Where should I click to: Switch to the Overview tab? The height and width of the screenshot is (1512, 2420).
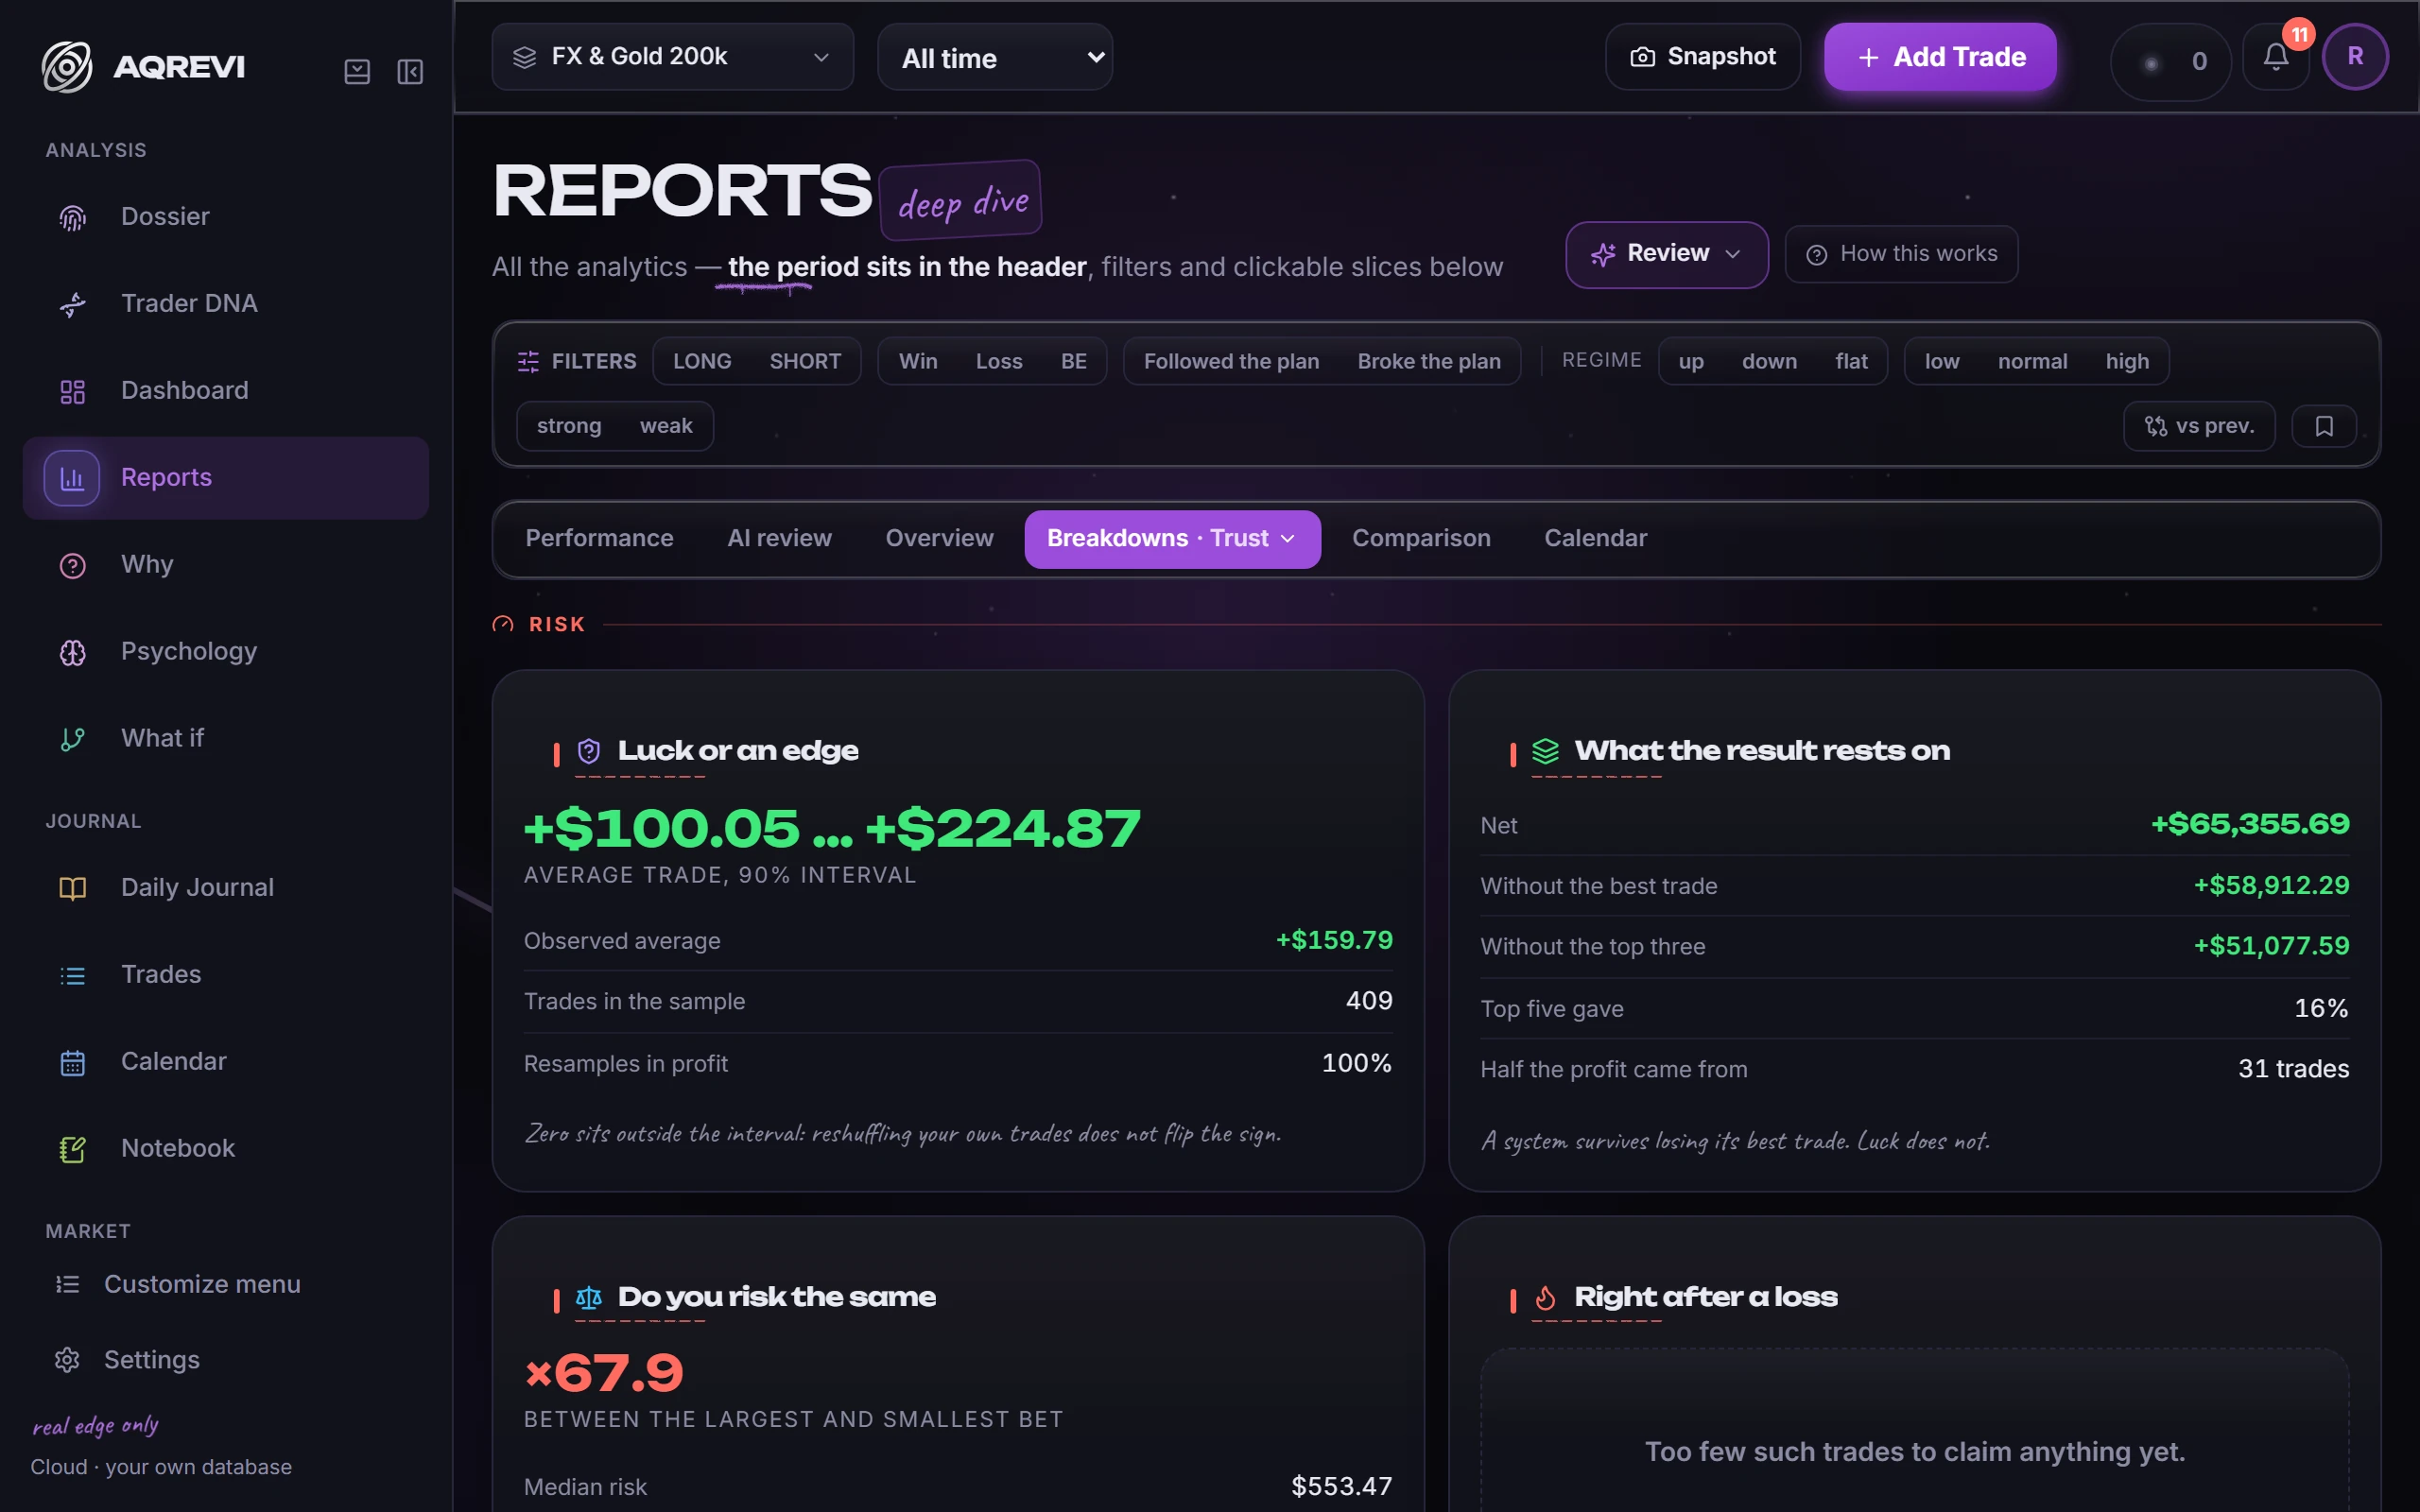(939, 539)
